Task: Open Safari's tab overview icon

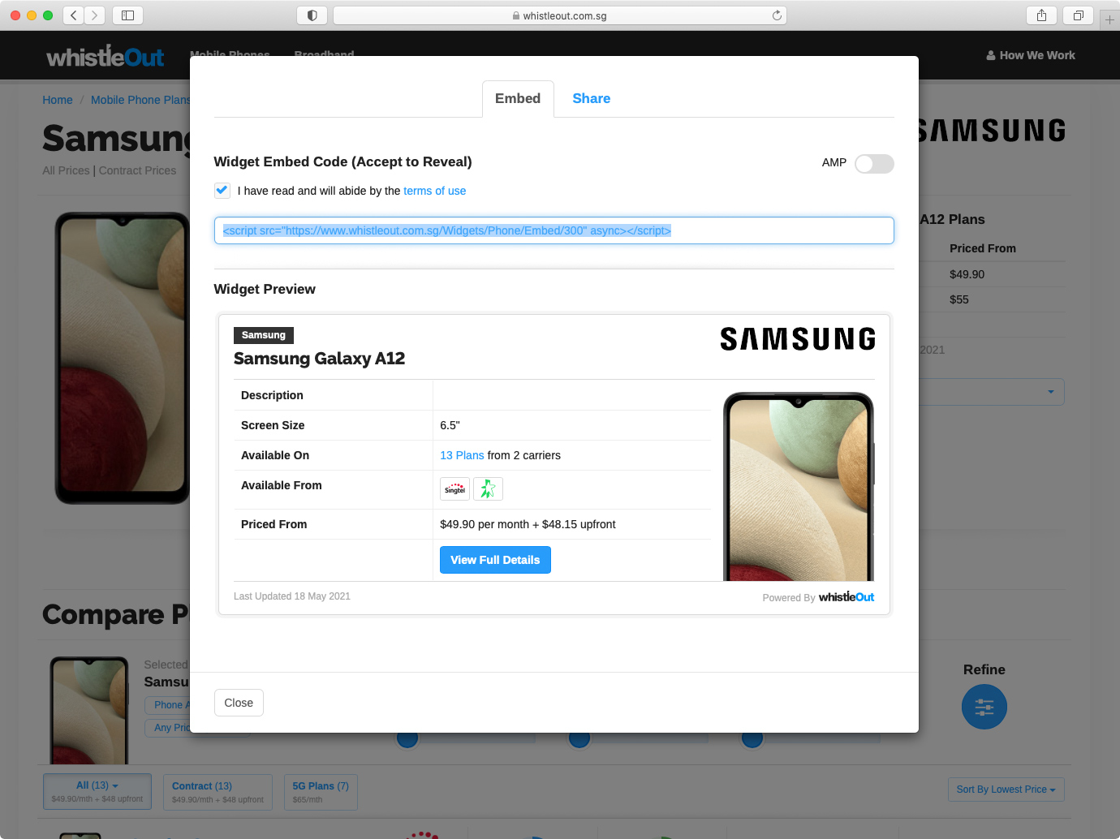Action: pos(1078,15)
